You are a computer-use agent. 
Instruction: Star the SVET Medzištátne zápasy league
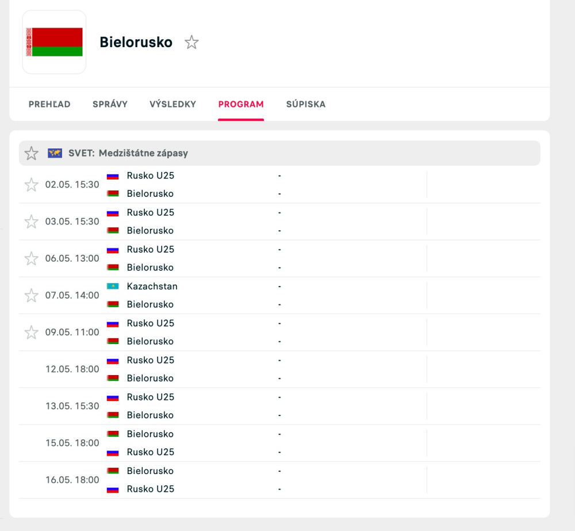tap(32, 153)
